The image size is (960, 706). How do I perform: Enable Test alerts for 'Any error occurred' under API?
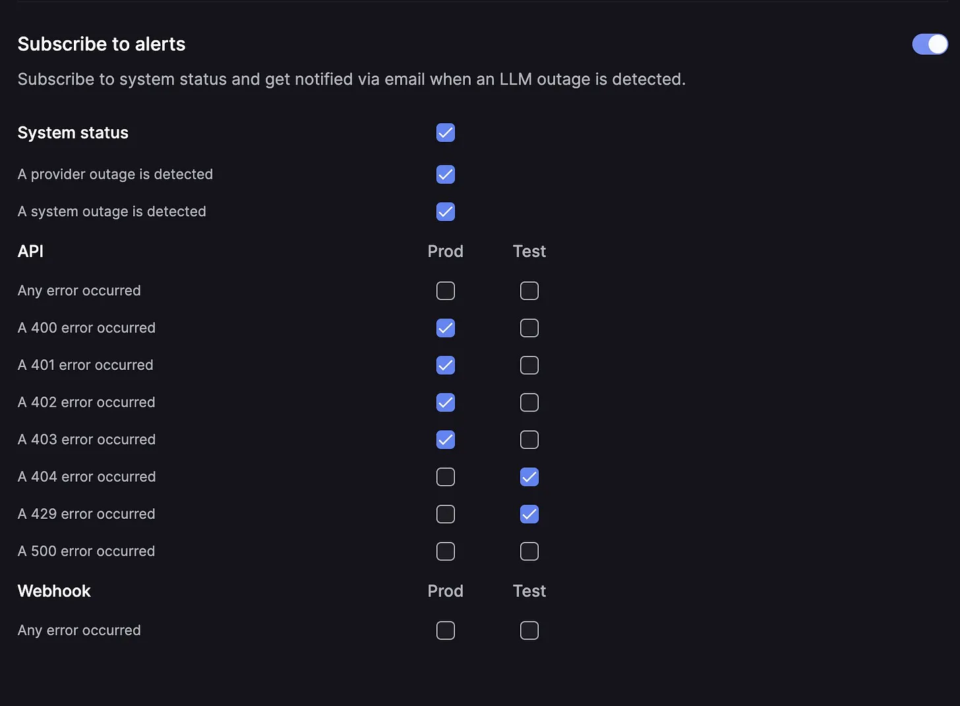(x=529, y=291)
